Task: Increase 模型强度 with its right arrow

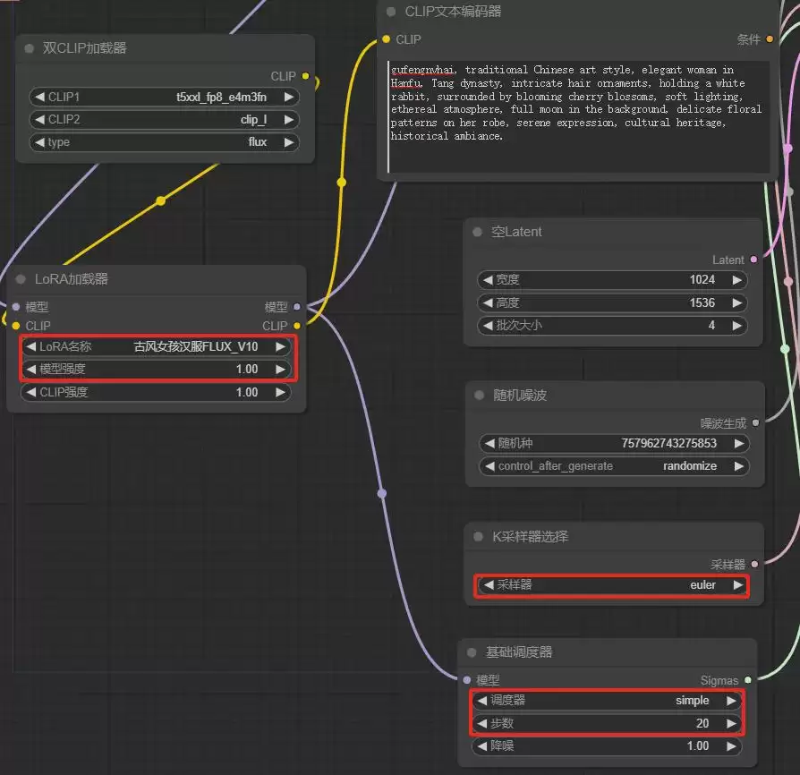Action: pos(280,369)
